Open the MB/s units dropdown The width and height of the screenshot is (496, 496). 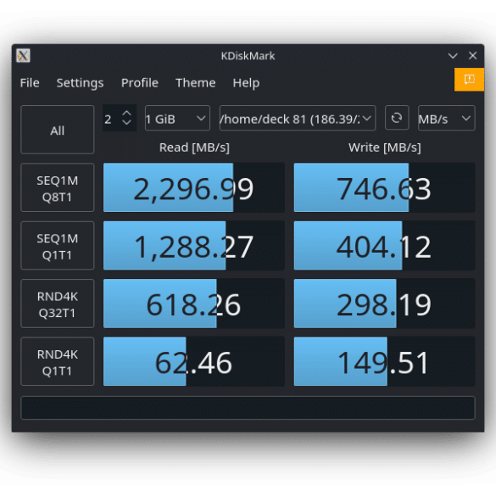tap(446, 118)
